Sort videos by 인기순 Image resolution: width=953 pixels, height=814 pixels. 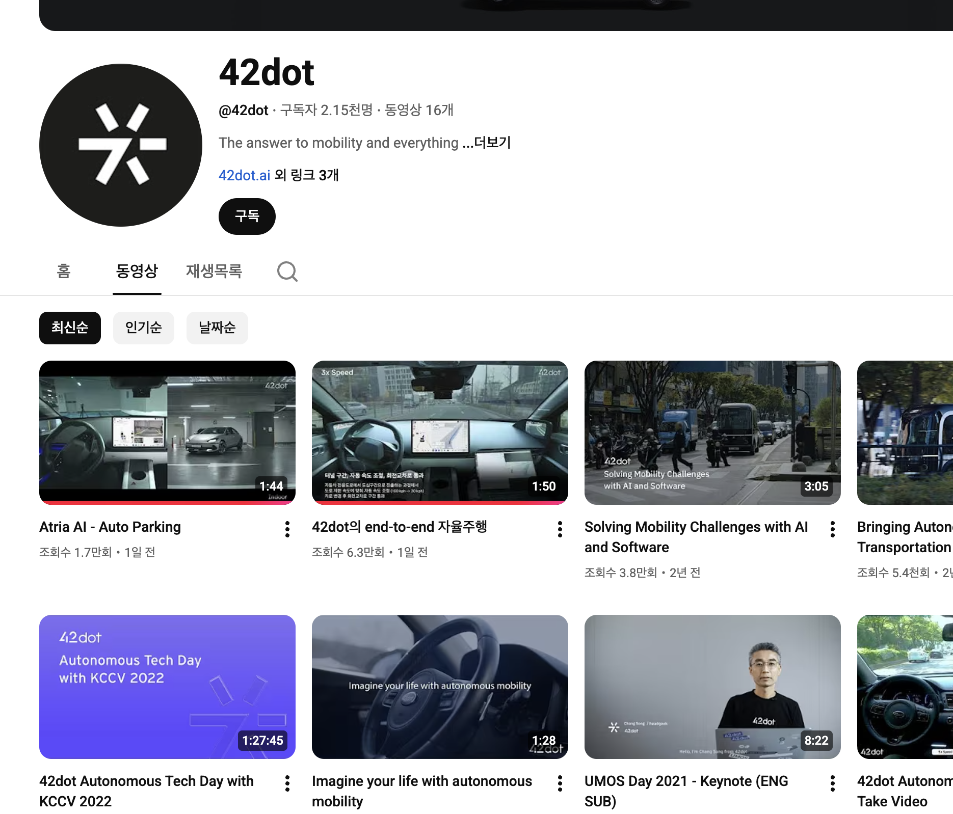[x=144, y=328]
